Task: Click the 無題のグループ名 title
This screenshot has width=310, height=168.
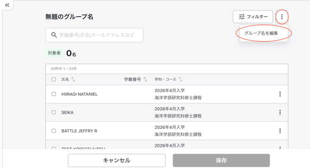Action: 69,17
